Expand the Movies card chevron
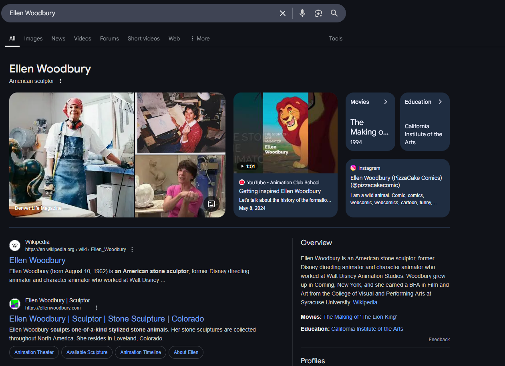 [386, 102]
